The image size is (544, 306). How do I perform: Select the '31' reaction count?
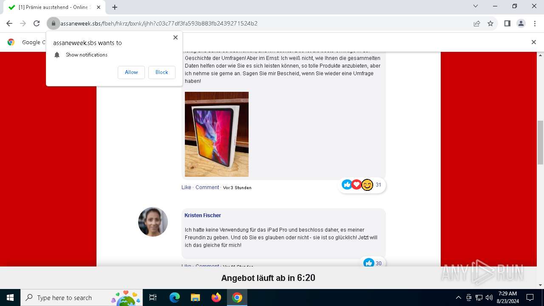click(x=378, y=185)
